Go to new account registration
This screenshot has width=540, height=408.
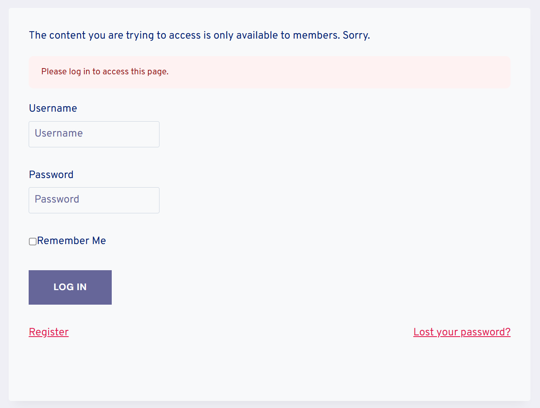click(x=49, y=332)
